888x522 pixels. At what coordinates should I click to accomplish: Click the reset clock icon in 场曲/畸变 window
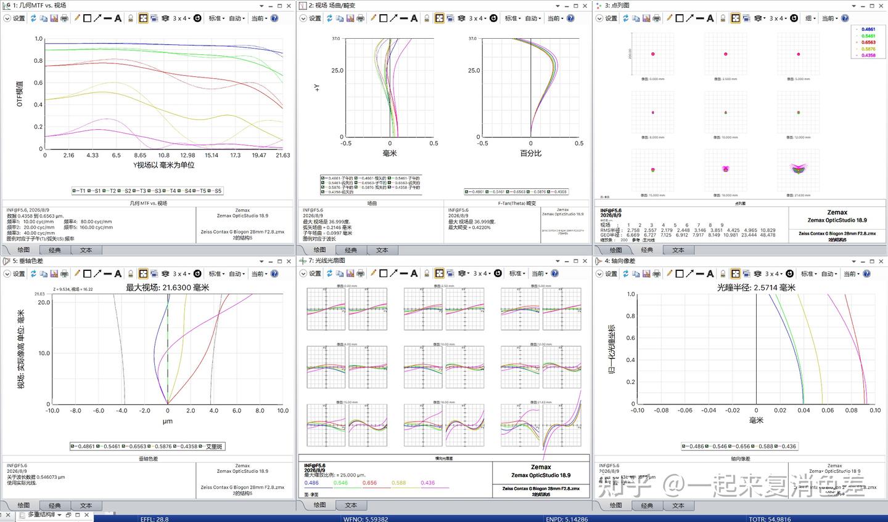click(x=493, y=18)
